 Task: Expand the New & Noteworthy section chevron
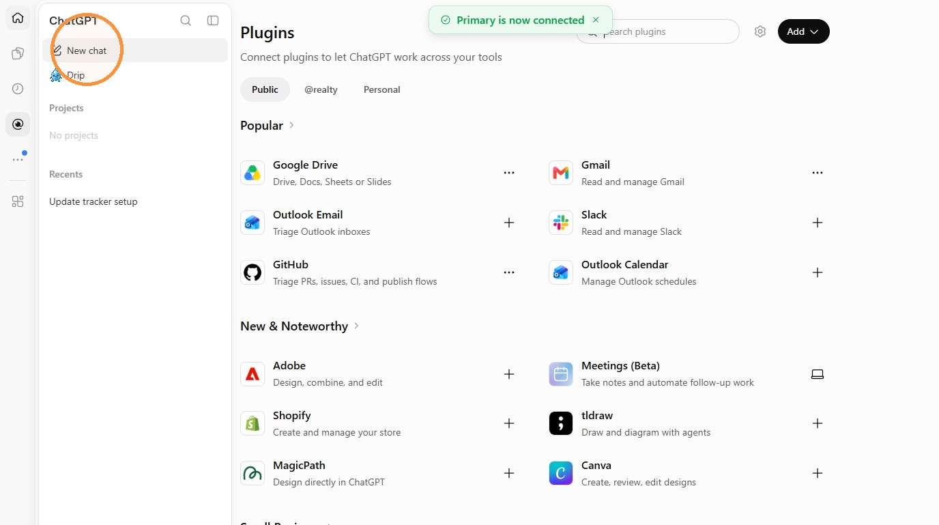coord(356,326)
